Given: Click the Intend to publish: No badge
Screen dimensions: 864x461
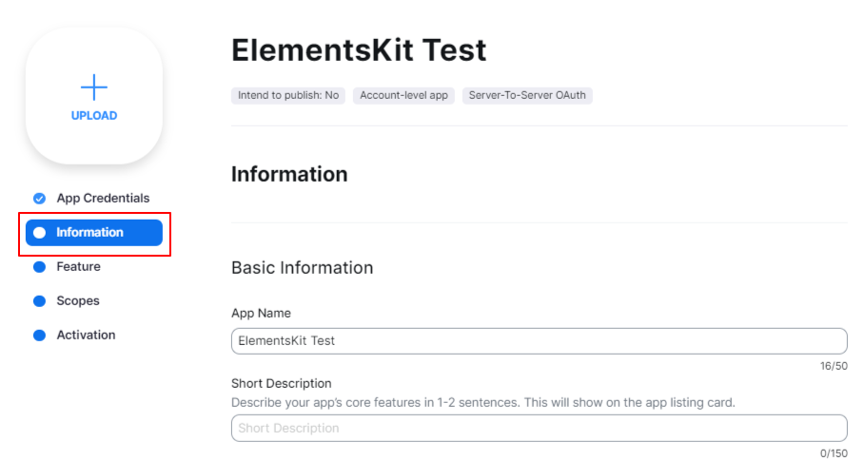Looking at the screenshot, I should [x=288, y=96].
